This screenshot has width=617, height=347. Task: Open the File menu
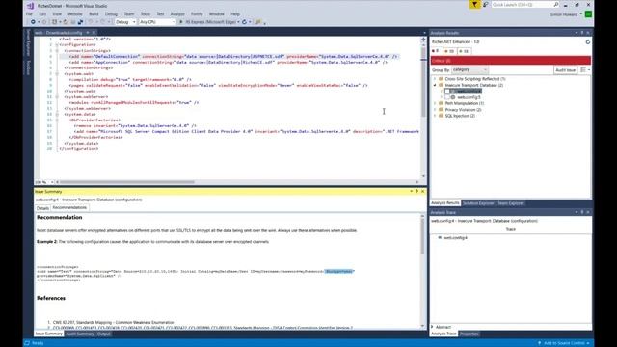[29, 13]
